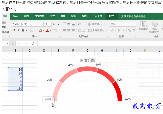Align text right

click(x=73, y=30)
